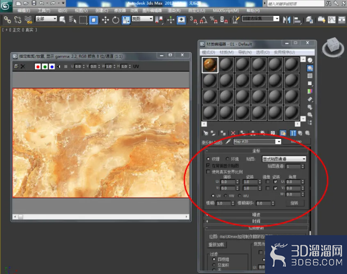
Task: Click the keyword search input field
Action: point(295,3)
